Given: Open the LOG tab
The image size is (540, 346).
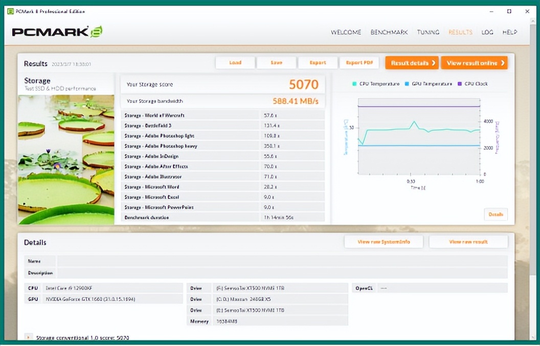Looking at the screenshot, I should pos(487,32).
